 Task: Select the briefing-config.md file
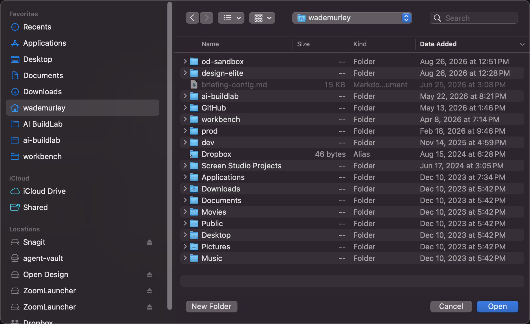tap(352, 84)
